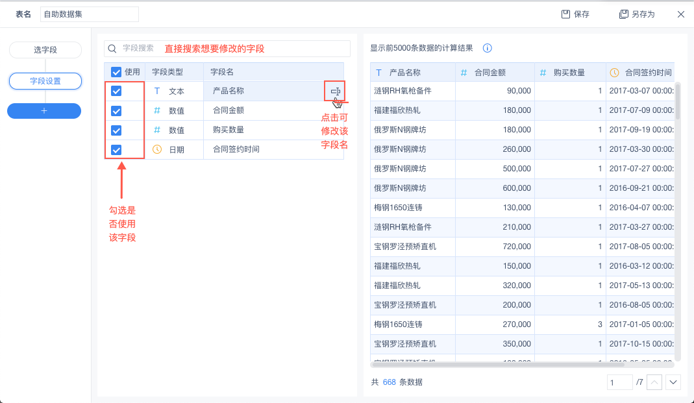This screenshot has width=694, height=403.
Task: Go to previous page with up chevron
Action: click(x=654, y=382)
